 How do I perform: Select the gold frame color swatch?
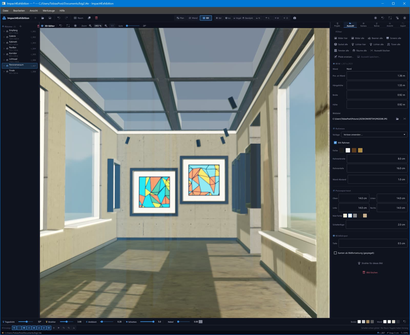tap(360, 150)
